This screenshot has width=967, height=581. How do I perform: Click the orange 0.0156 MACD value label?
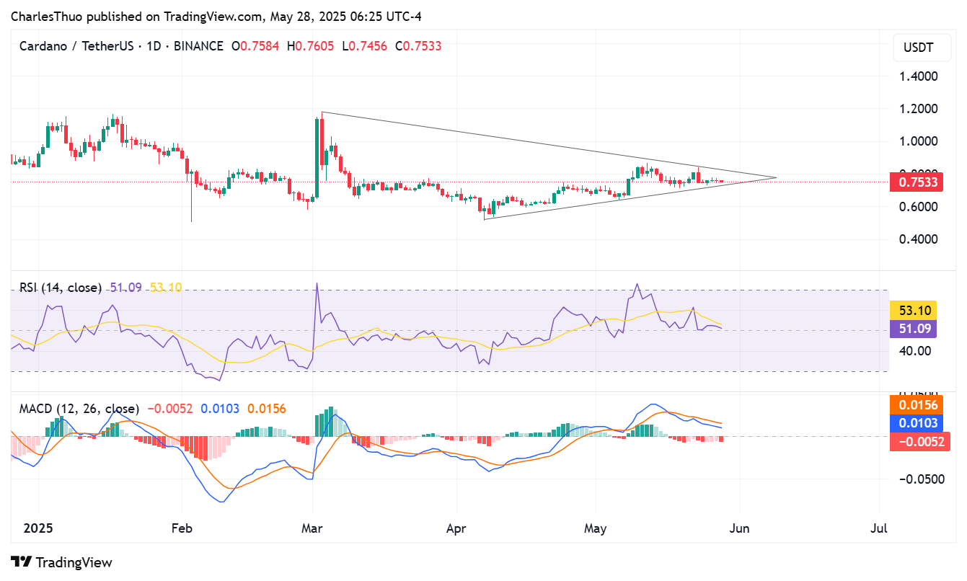[920, 406]
